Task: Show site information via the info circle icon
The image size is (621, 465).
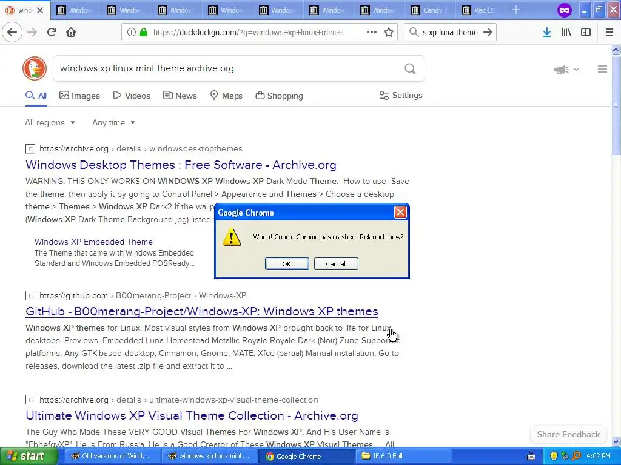Action: [x=131, y=32]
